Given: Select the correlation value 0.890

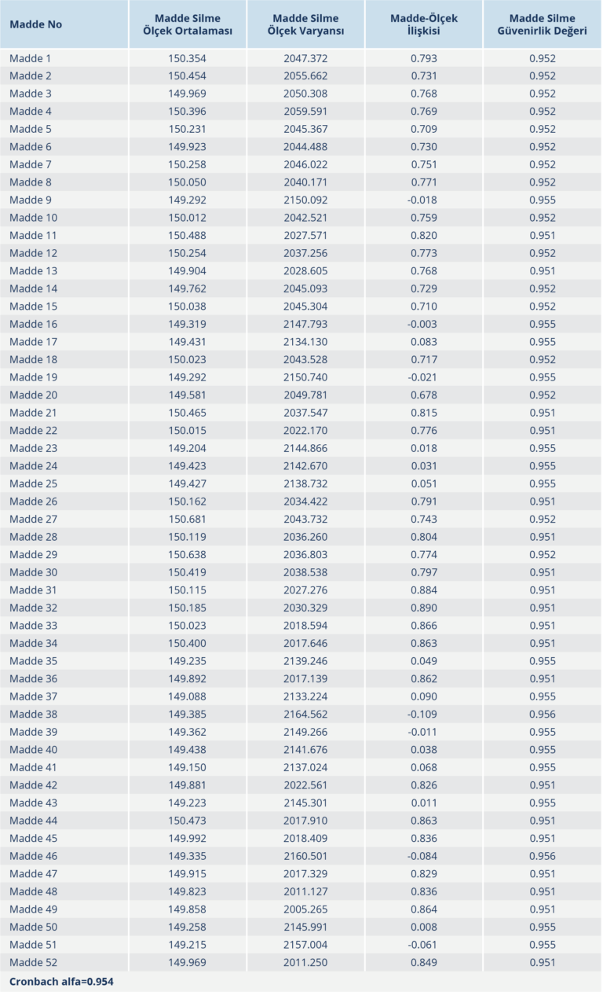Looking at the screenshot, I should (x=424, y=608).
